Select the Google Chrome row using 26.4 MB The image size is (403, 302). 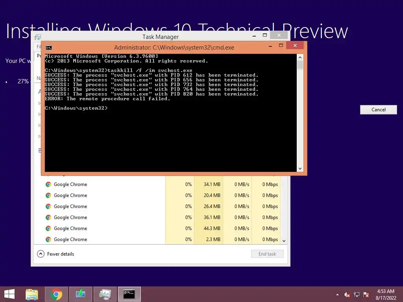tap(157, 206)
